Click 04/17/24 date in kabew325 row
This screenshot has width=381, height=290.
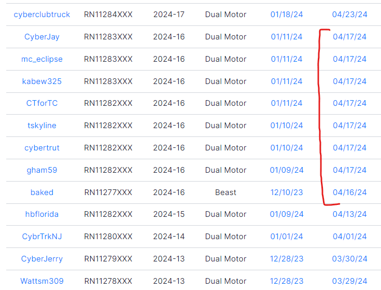tap(350, 81)
